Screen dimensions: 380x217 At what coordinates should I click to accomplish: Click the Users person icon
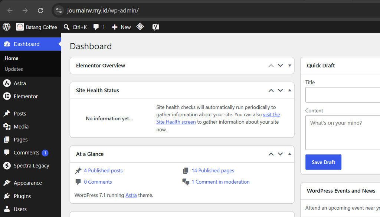7,209
